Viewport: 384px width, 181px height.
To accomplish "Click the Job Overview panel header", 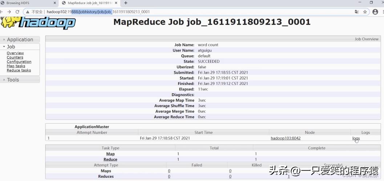I will (x=213, y=39).
